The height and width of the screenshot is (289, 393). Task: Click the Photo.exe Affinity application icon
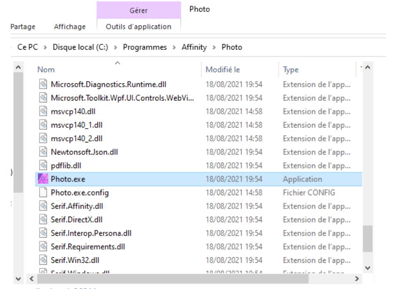pos(43,179)
